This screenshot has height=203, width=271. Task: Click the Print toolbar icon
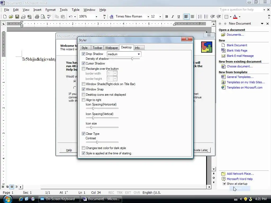tap(37, 17)
